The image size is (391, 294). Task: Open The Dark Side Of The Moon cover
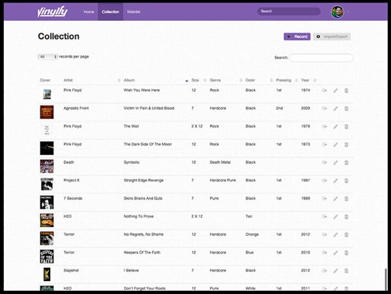46,148
